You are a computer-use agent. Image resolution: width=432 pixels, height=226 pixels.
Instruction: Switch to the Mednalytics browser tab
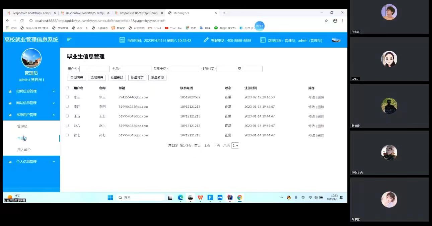(x=191, y=13)
